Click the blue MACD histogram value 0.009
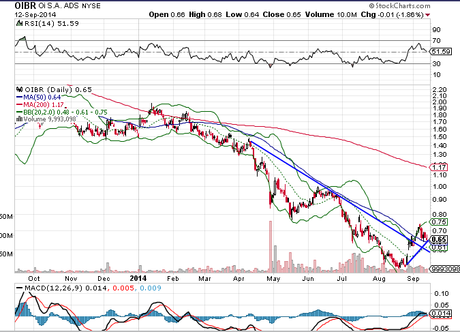460x332 pixels. pos(151,288)
